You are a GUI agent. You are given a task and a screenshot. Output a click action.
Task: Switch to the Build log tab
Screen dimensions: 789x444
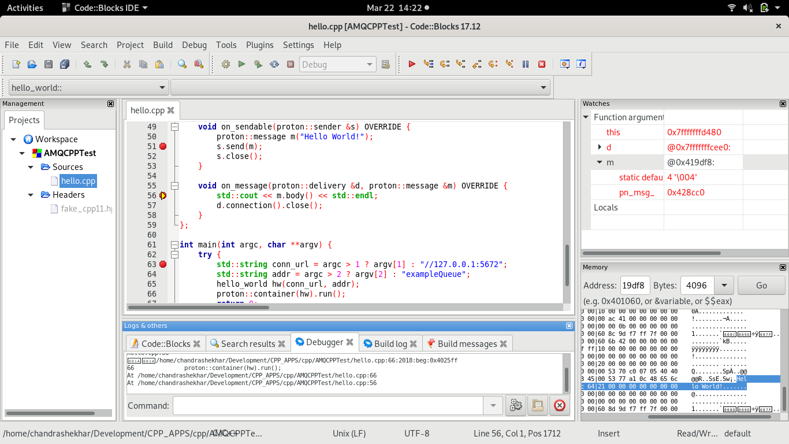point(390,343)
